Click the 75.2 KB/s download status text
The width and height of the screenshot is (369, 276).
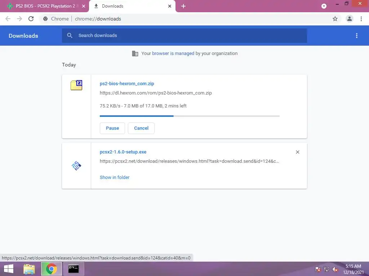(x=143, y=106)
